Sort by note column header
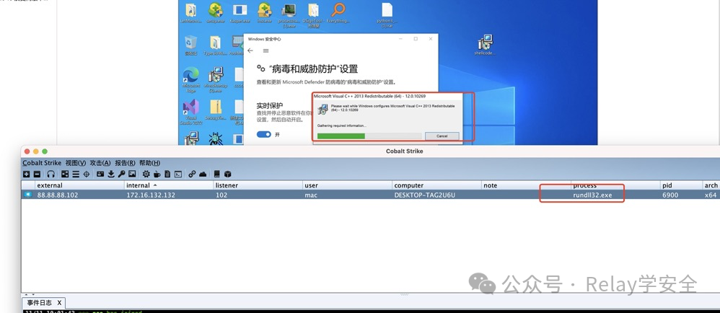 (x=526, y=185)
